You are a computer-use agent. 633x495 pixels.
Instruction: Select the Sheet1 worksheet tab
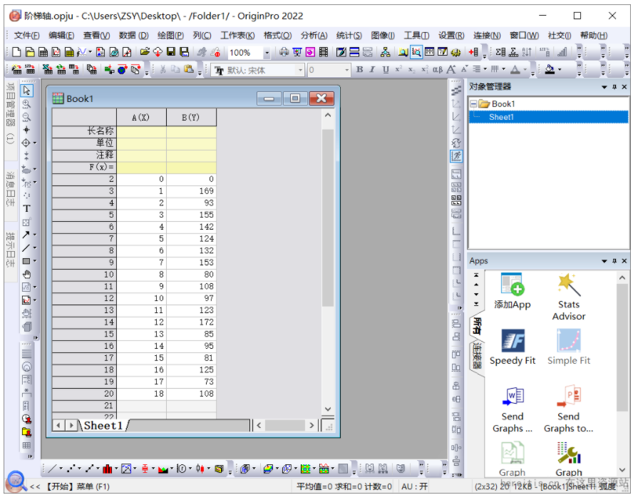[x=103, y=426]
